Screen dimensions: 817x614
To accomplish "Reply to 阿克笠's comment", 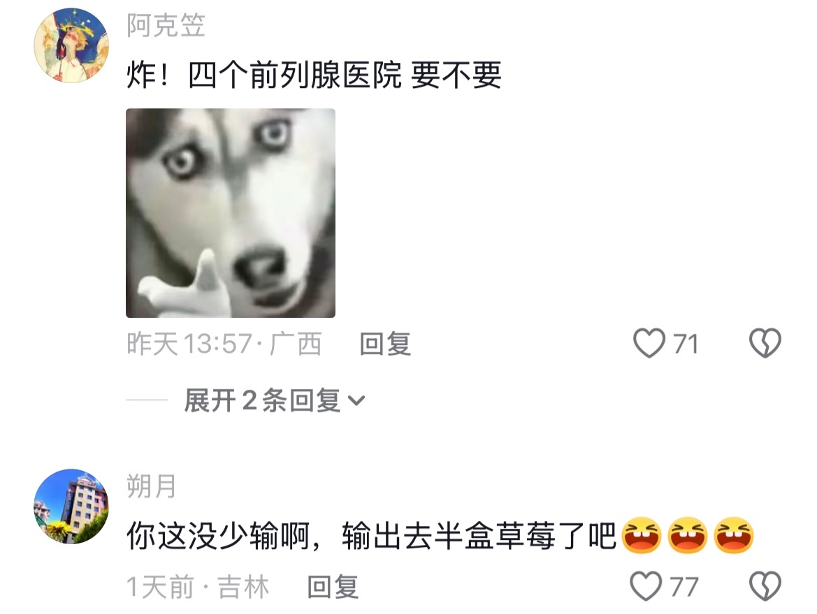I will [x=385, y=344].
